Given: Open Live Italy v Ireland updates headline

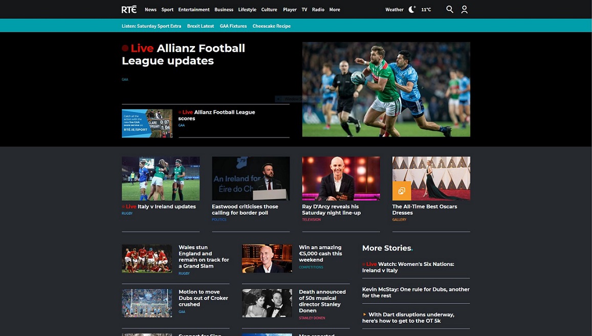Looking at the screenshot, I should (x=159, y=207).
